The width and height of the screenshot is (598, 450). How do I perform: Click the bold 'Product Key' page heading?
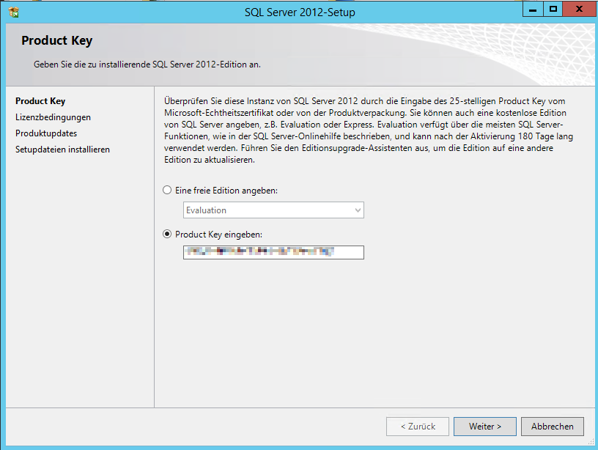click(56, 41)
